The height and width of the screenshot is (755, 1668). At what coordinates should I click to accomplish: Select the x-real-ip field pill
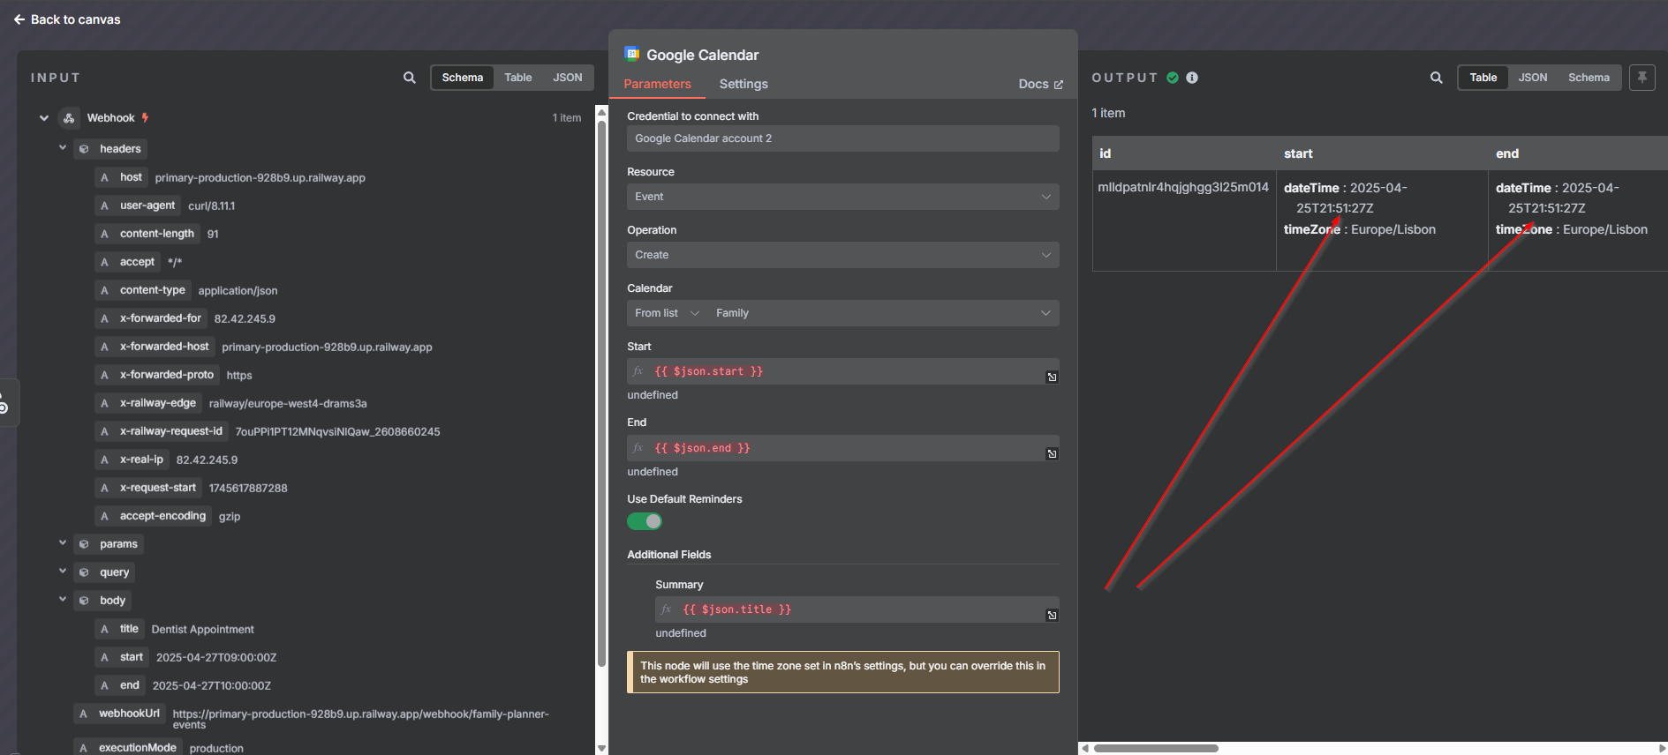click(x=132, y=460)
